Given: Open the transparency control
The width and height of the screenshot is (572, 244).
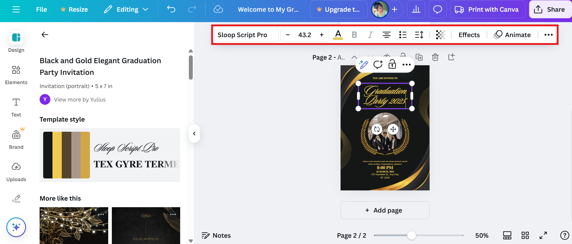Looking at the screenshot, I should 440,35.
